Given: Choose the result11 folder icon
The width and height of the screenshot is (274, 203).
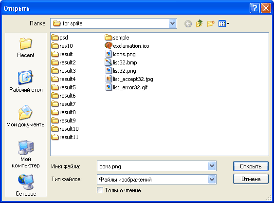Looking at the screenshot, I should (55, 137).
